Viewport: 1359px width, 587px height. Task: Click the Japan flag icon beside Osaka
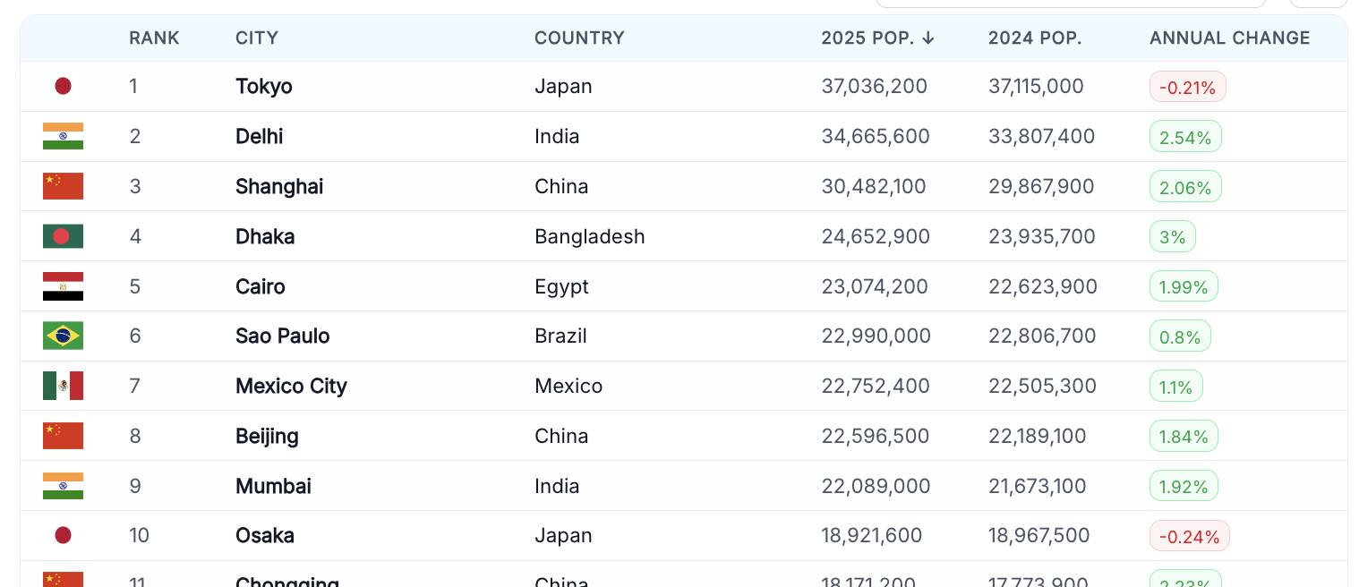coord(63,535)
